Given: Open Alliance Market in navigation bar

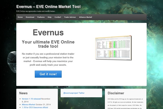Looking at the screenshot, I should 86,17.
